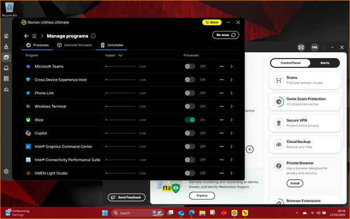The height and width of the screenshot is (219, 350).
Task: Open the cloche toolbox icon in sidebar
Action: [x=6, y=89]
